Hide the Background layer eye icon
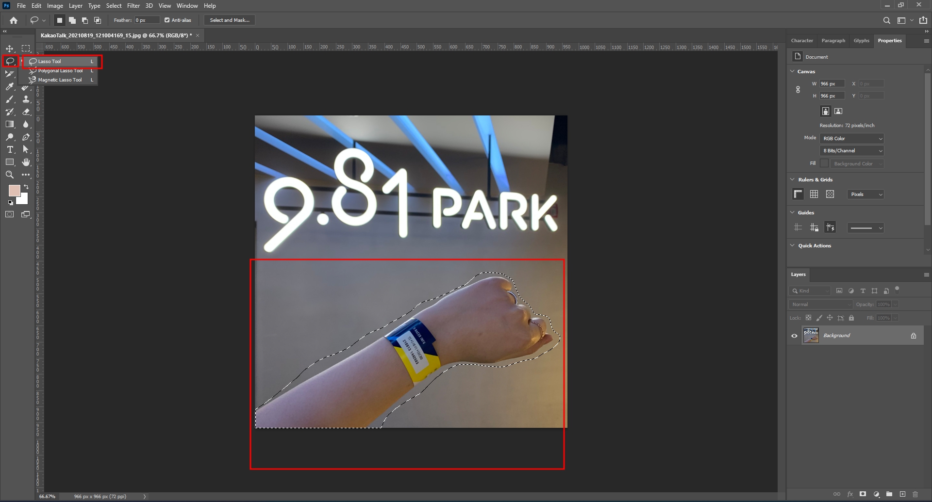This screenshot has width=932, height=502. click(794, 336)
